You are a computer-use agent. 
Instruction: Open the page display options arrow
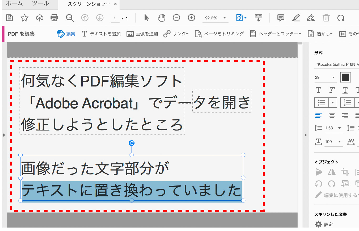[245, 18]
